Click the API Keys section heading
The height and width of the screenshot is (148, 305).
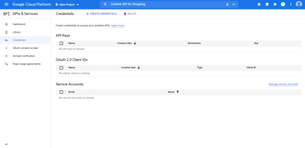point(63,36)
